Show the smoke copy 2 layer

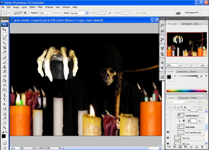click(x=168, y=115)
